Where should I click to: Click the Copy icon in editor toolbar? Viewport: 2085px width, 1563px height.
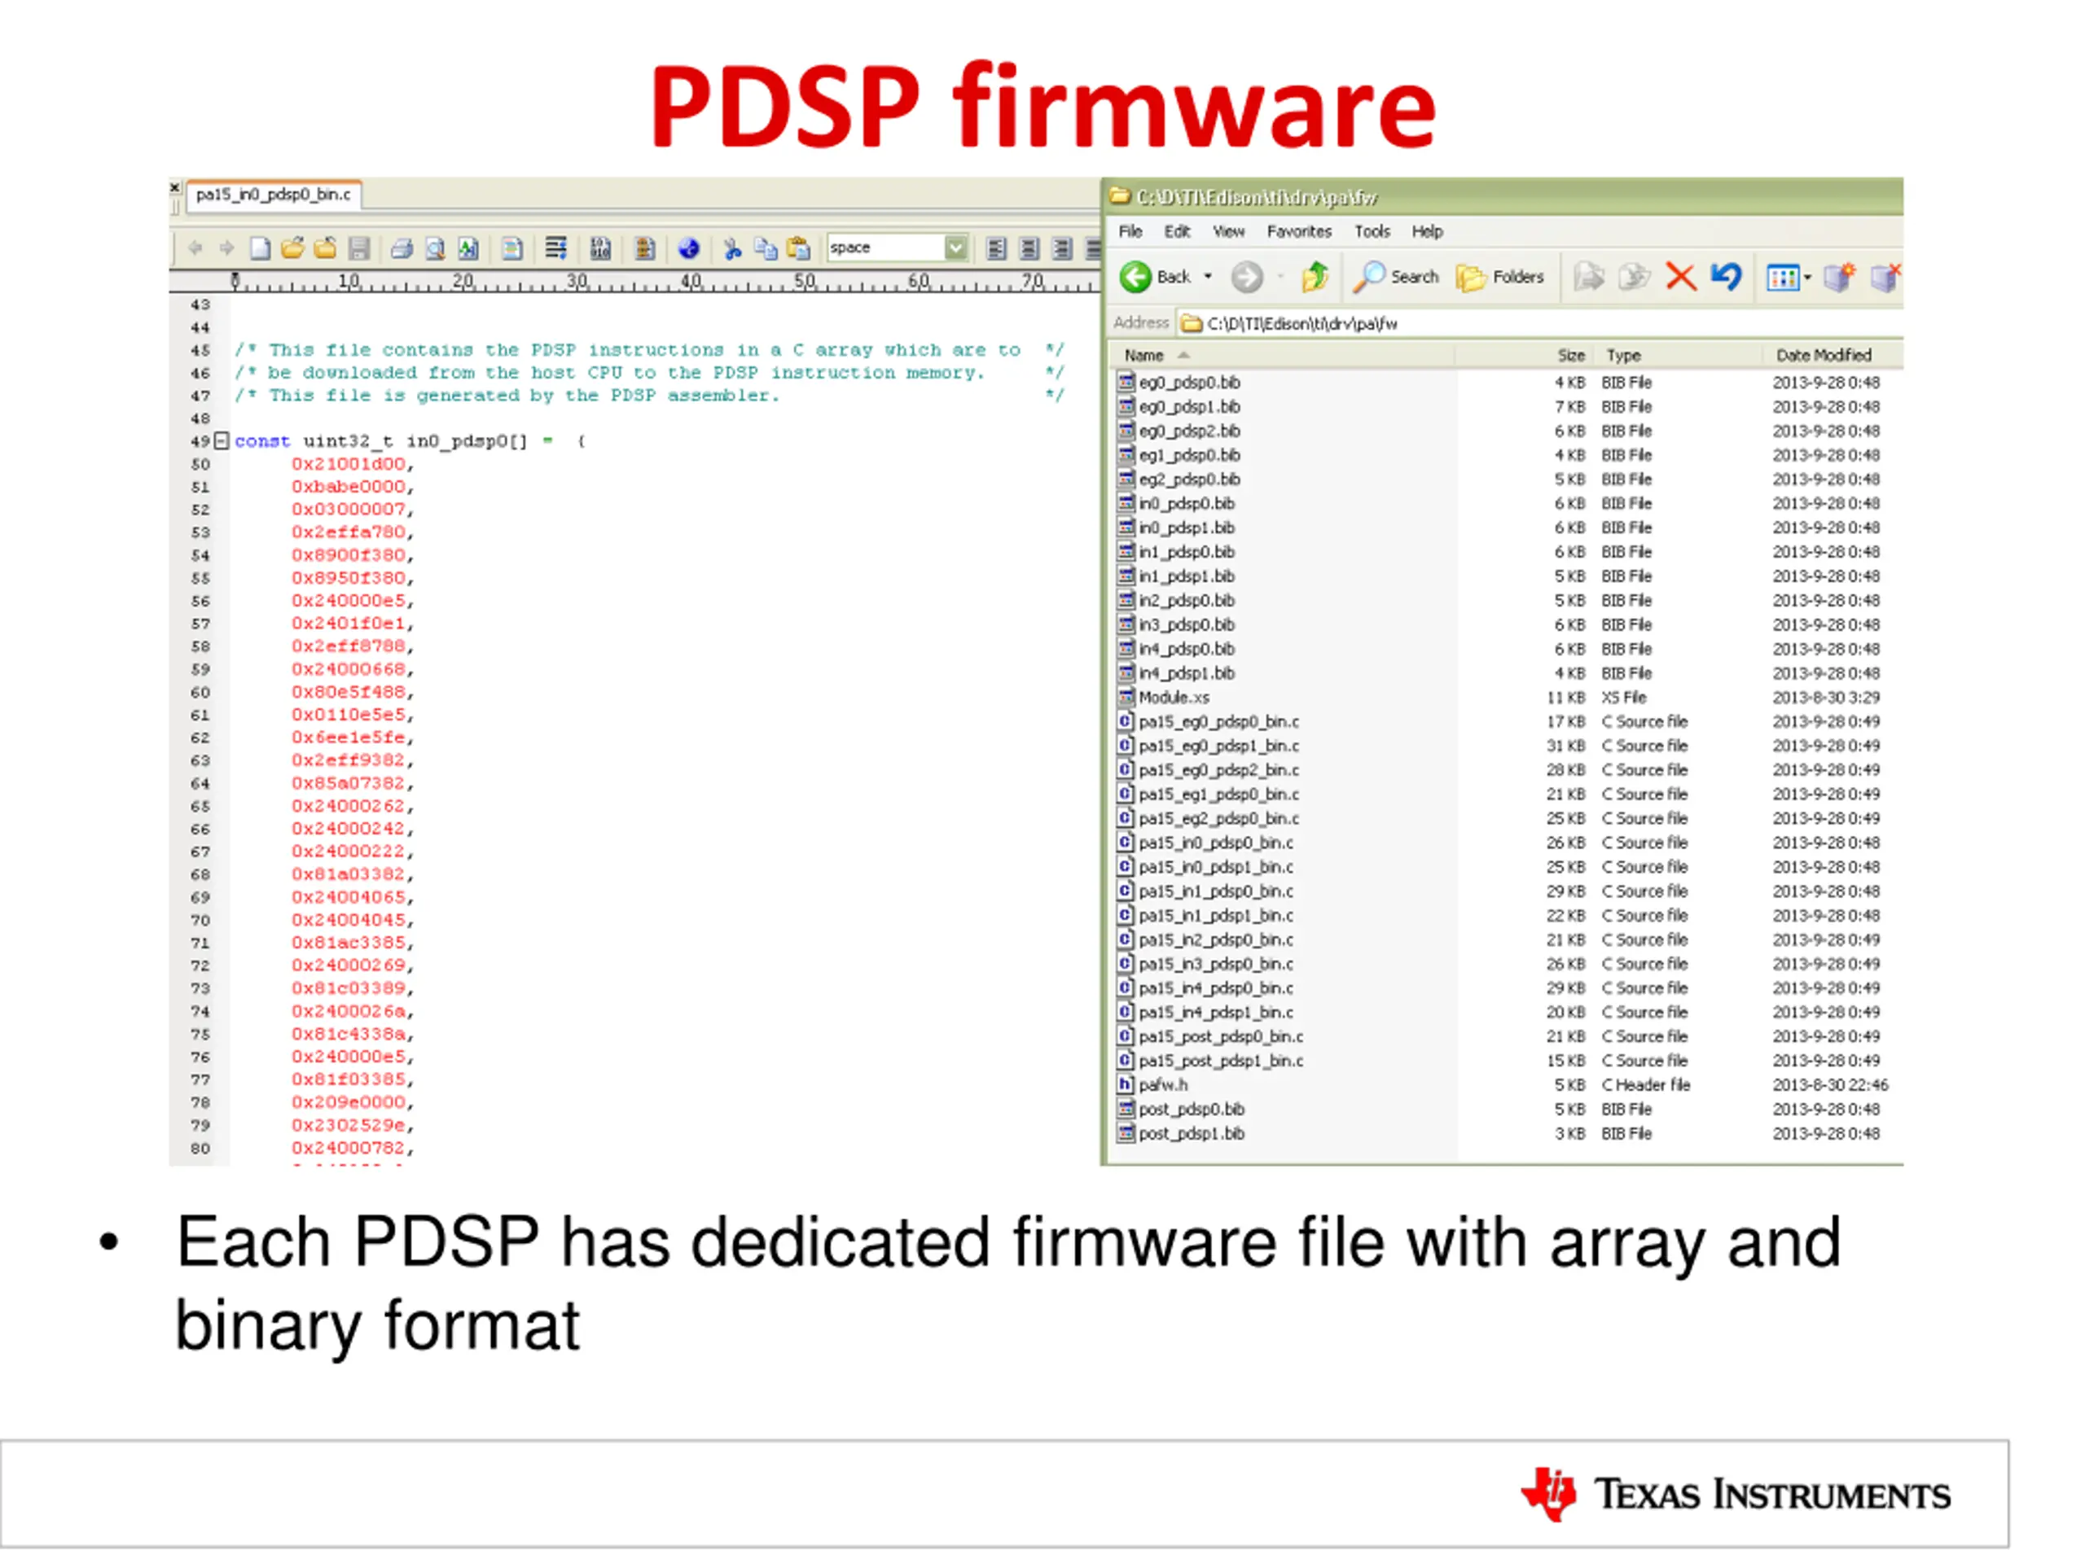click(x=766, y=249)
